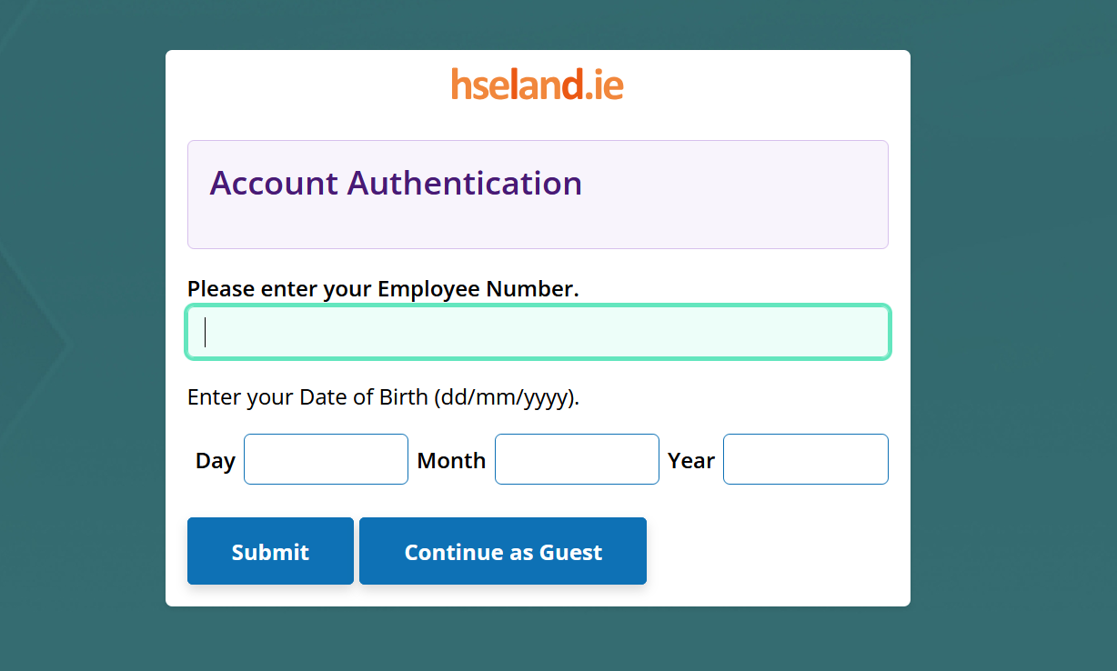Click the (dd/mm/yyyy) format hint
1117x671 pixels.
click(507, 397)
